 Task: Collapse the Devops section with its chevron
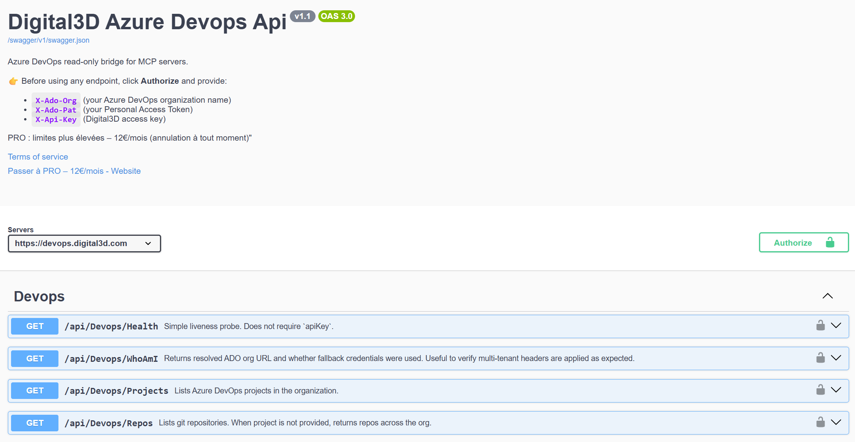point(827,296)
